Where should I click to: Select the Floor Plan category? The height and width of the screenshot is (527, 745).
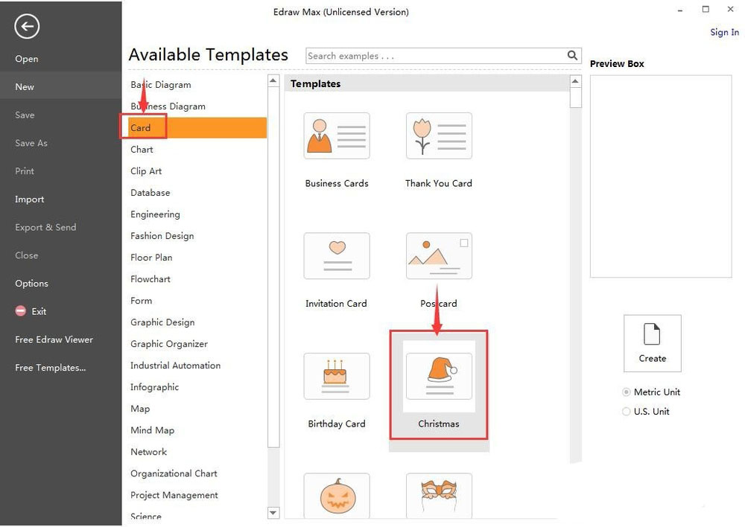tap(151, 258)
